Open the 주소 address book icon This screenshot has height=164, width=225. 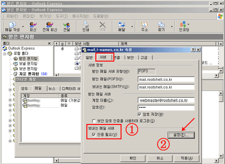tap(144, 27)
